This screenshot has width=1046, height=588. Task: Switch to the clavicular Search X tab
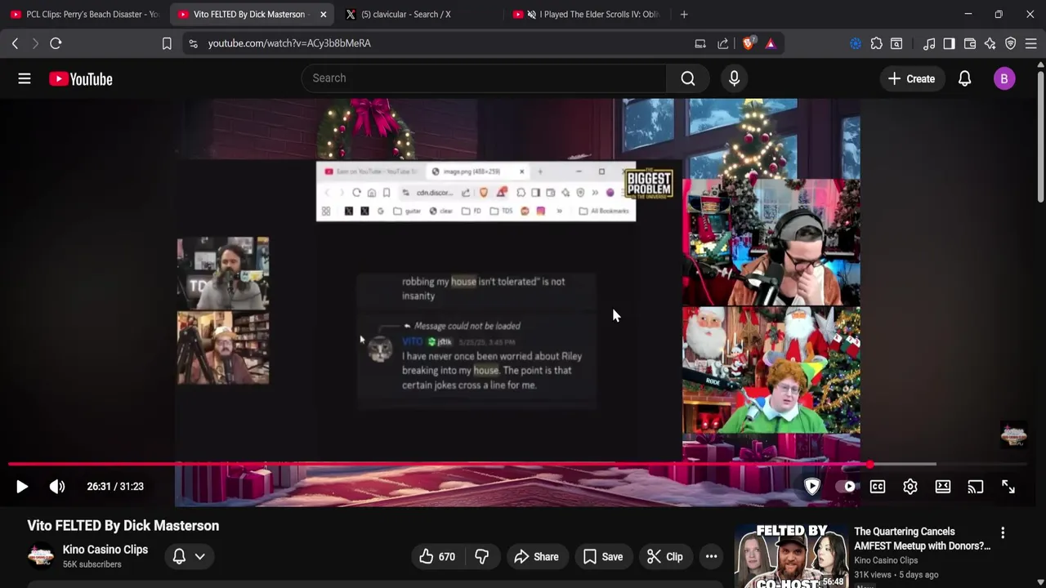click(x=417, y=14)
